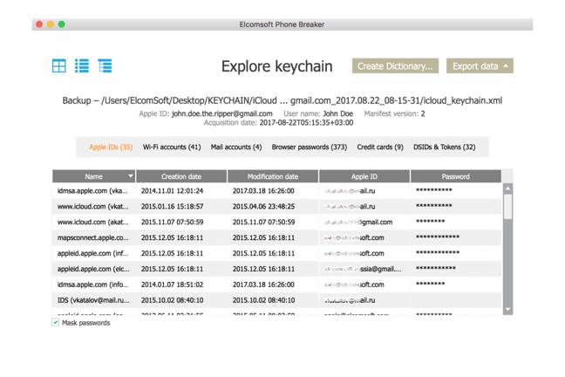The image size is (565, 377).
Task: Open the Mail accounts (4) tab
Action: [x=236, y=147]
